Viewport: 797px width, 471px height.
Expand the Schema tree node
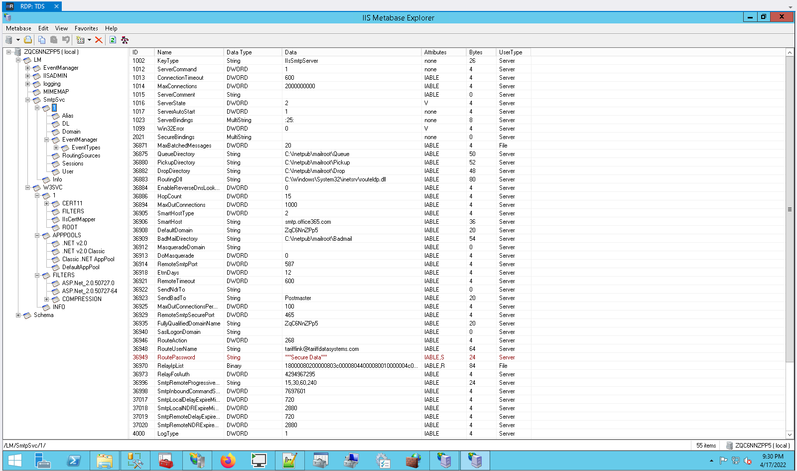pos(18,315)
